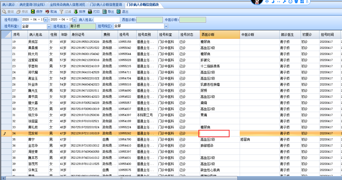This screenshot has height=180, width=342.
Task: Print with the 打印 toolbar icon
Action: [90, 12]
